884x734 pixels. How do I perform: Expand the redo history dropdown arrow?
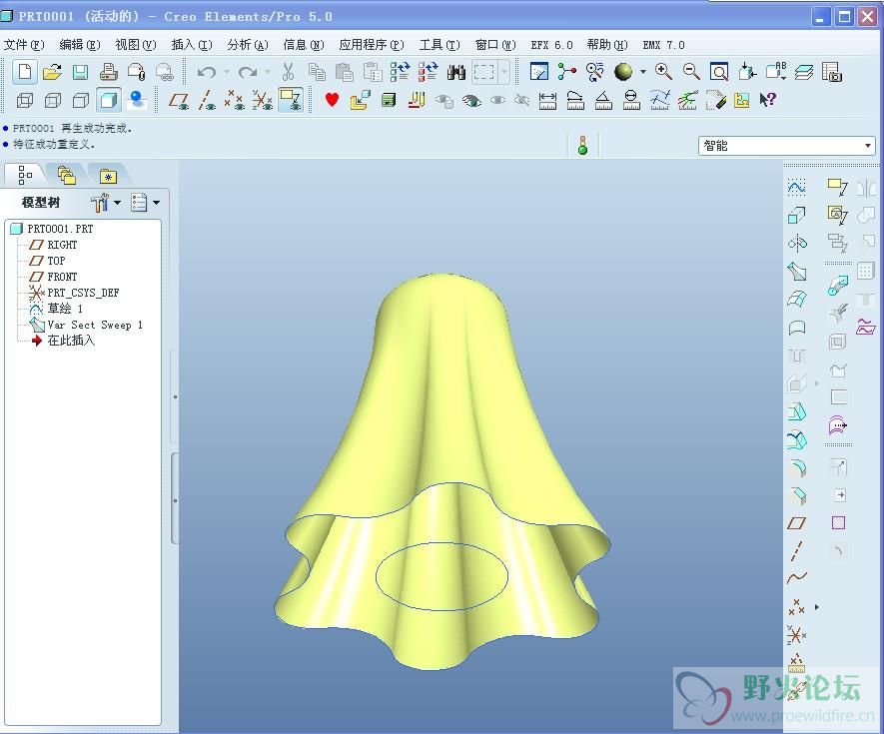point(268,72)
